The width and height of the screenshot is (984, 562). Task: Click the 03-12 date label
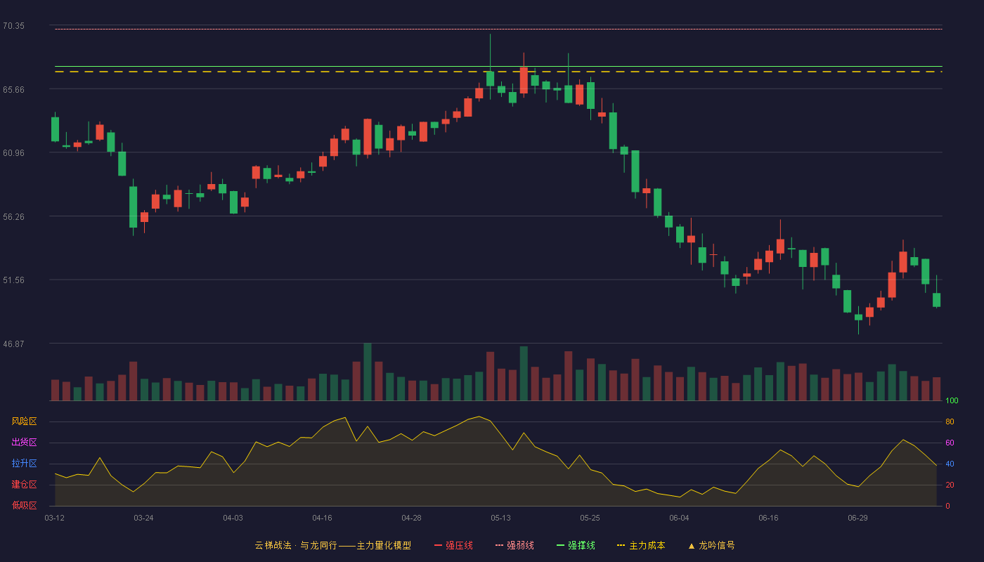pyautogui.click(x=54, y=518)
